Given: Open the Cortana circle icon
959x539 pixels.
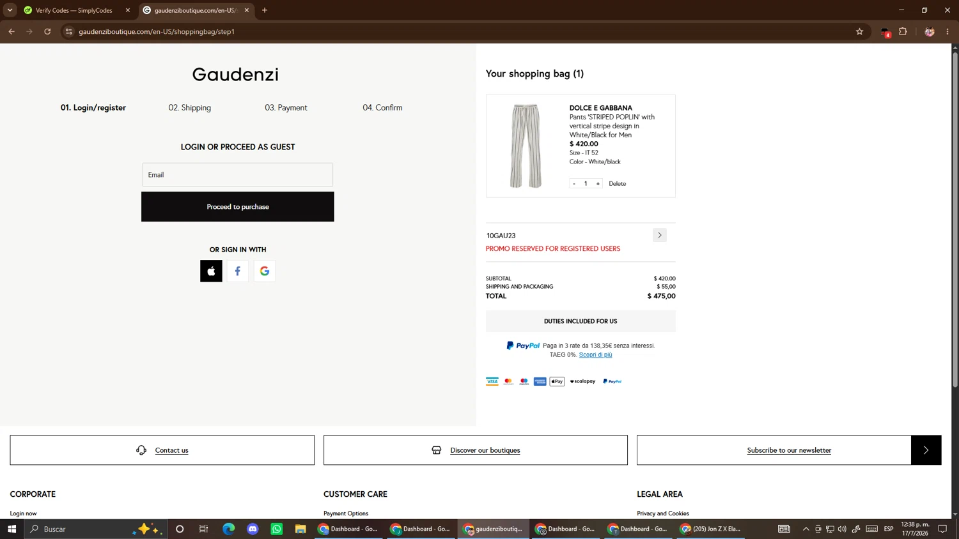Looking at the screenshot, I should 180,529.
